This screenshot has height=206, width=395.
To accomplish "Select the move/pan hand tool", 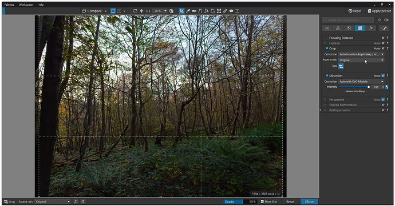I will pyautogui.click(x=141, y=11).
